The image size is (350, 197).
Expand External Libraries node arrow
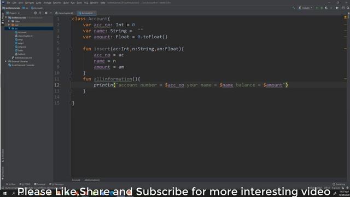(6, 61)
